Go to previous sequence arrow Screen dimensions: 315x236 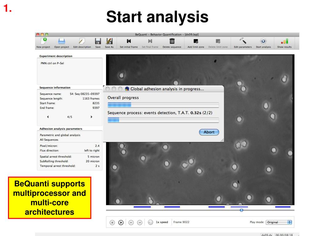coord(48,117)
